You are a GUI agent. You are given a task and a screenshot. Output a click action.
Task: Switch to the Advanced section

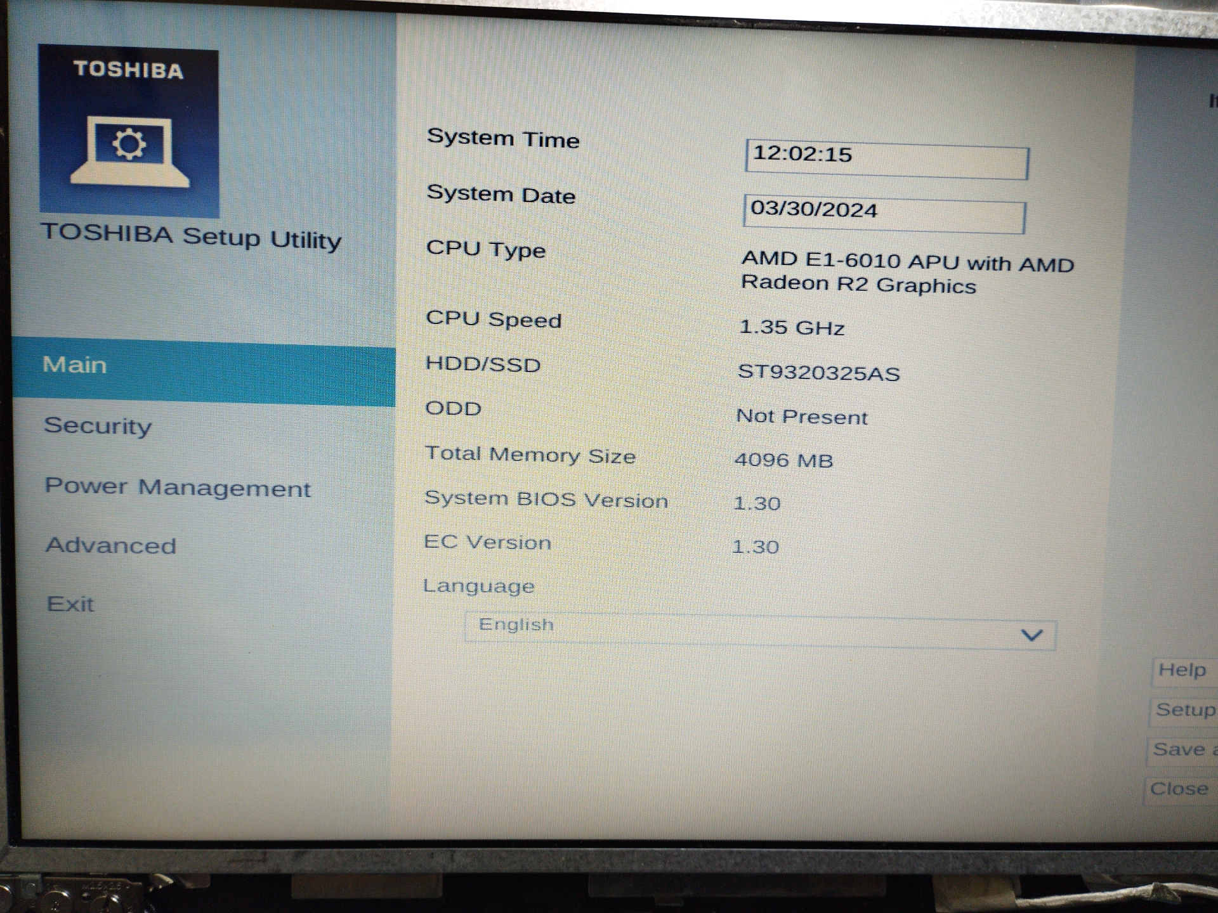point(111,545)
